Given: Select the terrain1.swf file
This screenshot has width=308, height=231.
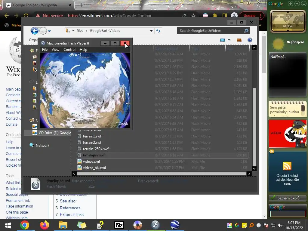Looking at the screenshot, I should coord(92,136).
